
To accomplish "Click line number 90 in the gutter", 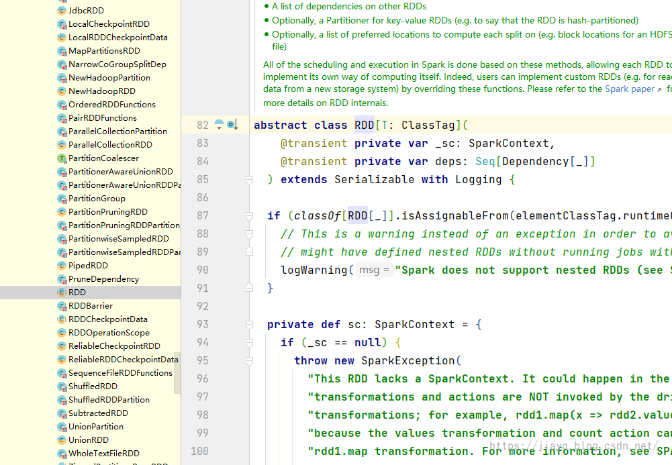I will click(x=203, y=270).
